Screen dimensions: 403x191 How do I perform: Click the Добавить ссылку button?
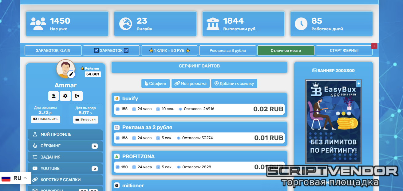click(234, 83)
